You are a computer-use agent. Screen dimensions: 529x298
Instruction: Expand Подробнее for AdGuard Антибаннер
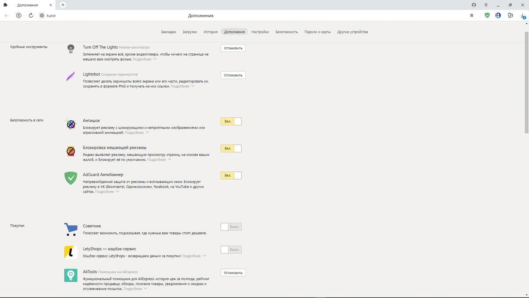[107, 192]
